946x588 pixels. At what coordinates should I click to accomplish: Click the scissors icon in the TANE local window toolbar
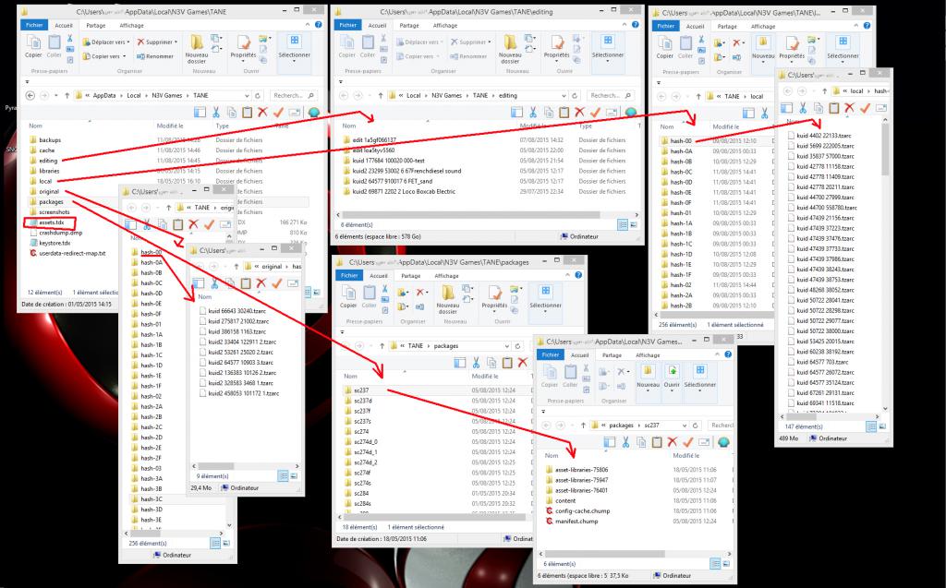(x=764, y=113)
